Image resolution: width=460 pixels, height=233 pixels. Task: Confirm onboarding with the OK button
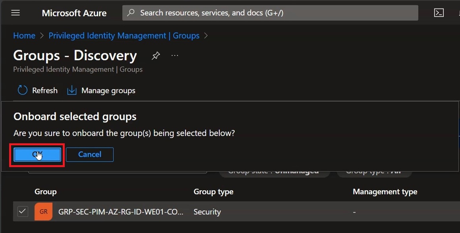pyautogui.click(x=37, y=154)
